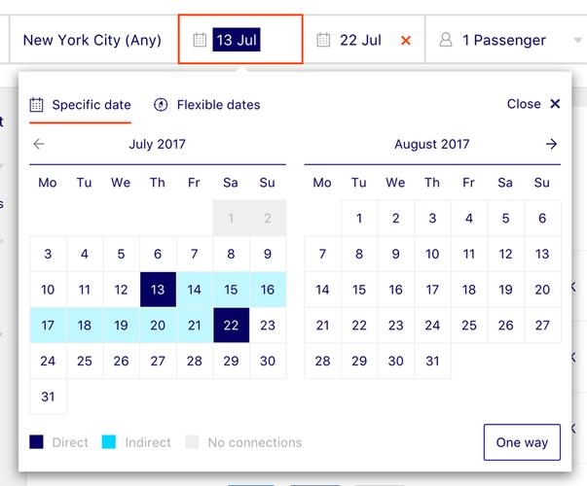Clear the 22 Jul return date
This screenshot has height=486, width=587.
coord(406,41)
